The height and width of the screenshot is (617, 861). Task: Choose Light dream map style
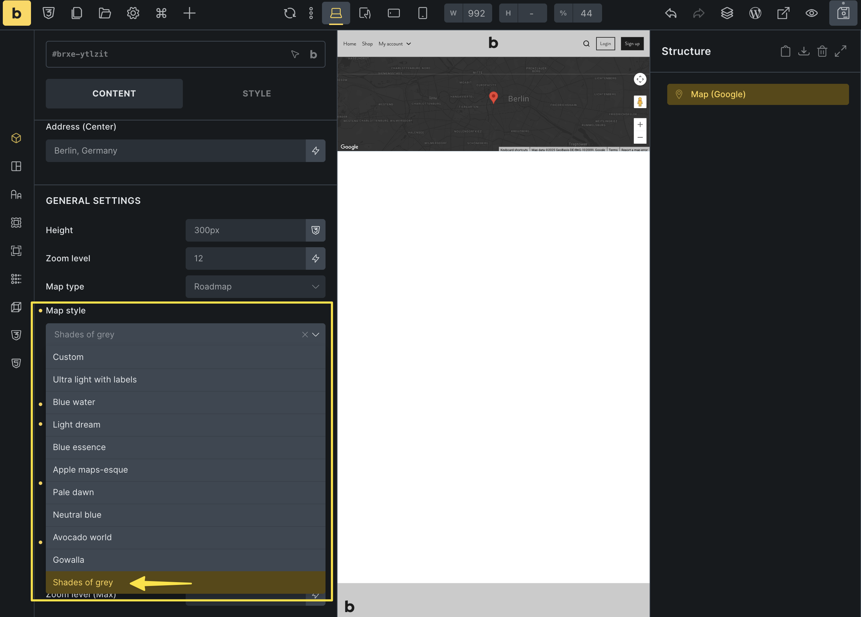pos(186,425)
